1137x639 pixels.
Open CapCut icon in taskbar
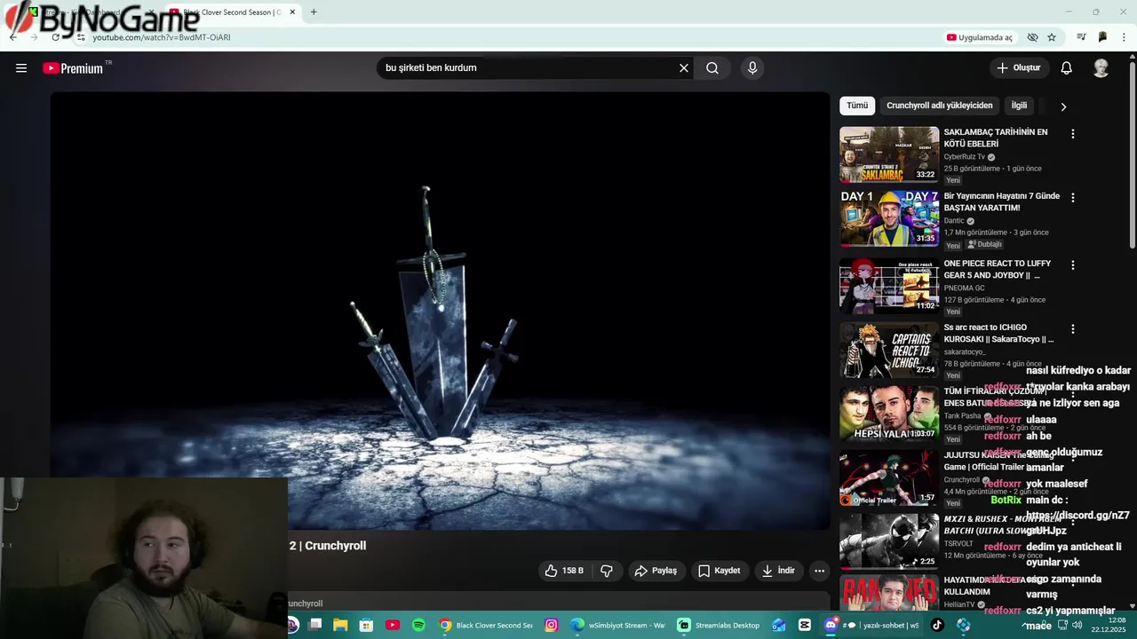[x=805, y=625]
